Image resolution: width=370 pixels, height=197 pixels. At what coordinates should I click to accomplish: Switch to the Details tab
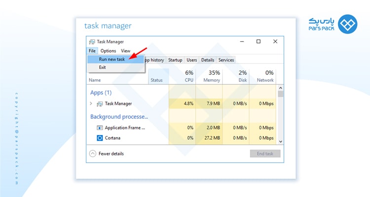coord(208,60)
